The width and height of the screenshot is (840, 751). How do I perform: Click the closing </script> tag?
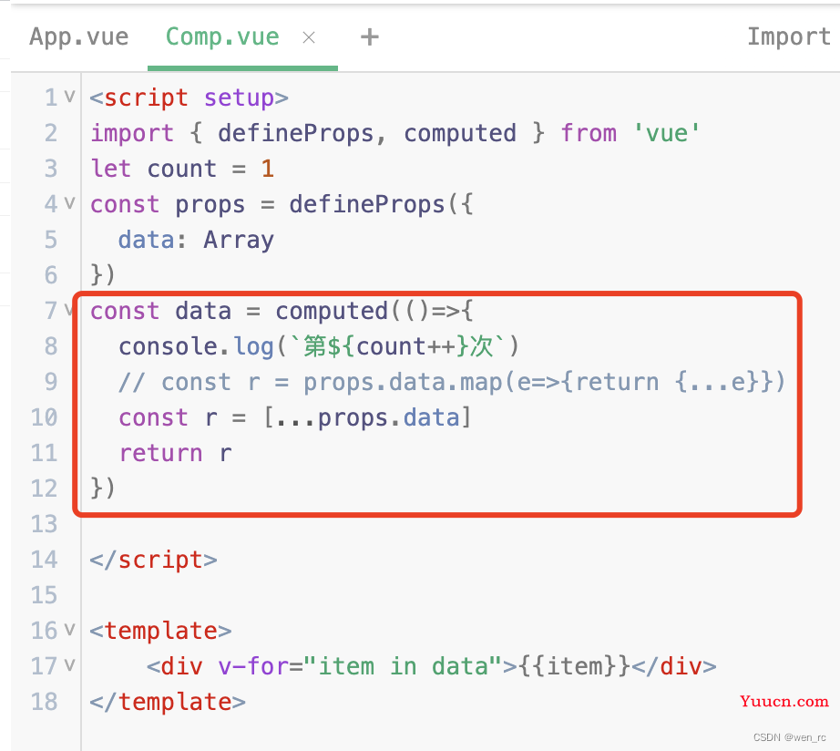[154, 560]
